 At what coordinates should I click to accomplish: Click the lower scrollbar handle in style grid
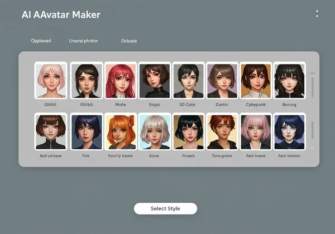pyautogui.click(x=312, y=130)
